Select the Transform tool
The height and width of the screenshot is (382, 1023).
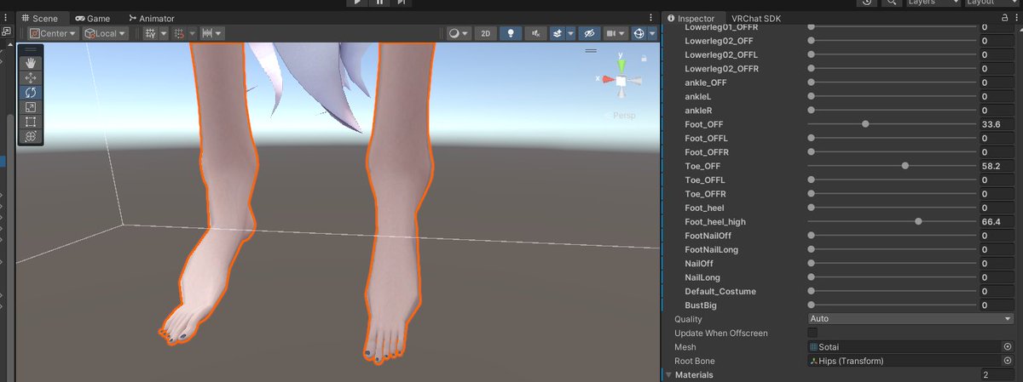point(31,135)
